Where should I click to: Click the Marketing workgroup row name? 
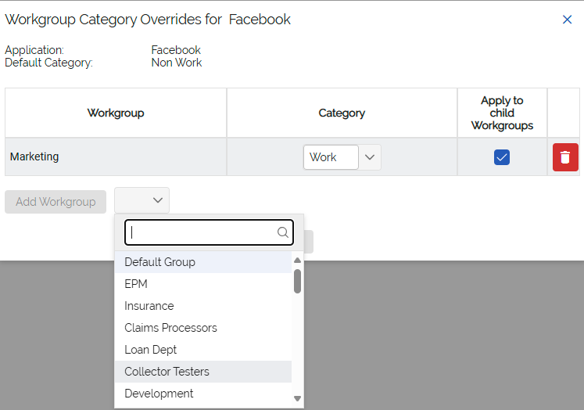pos(34,156)
